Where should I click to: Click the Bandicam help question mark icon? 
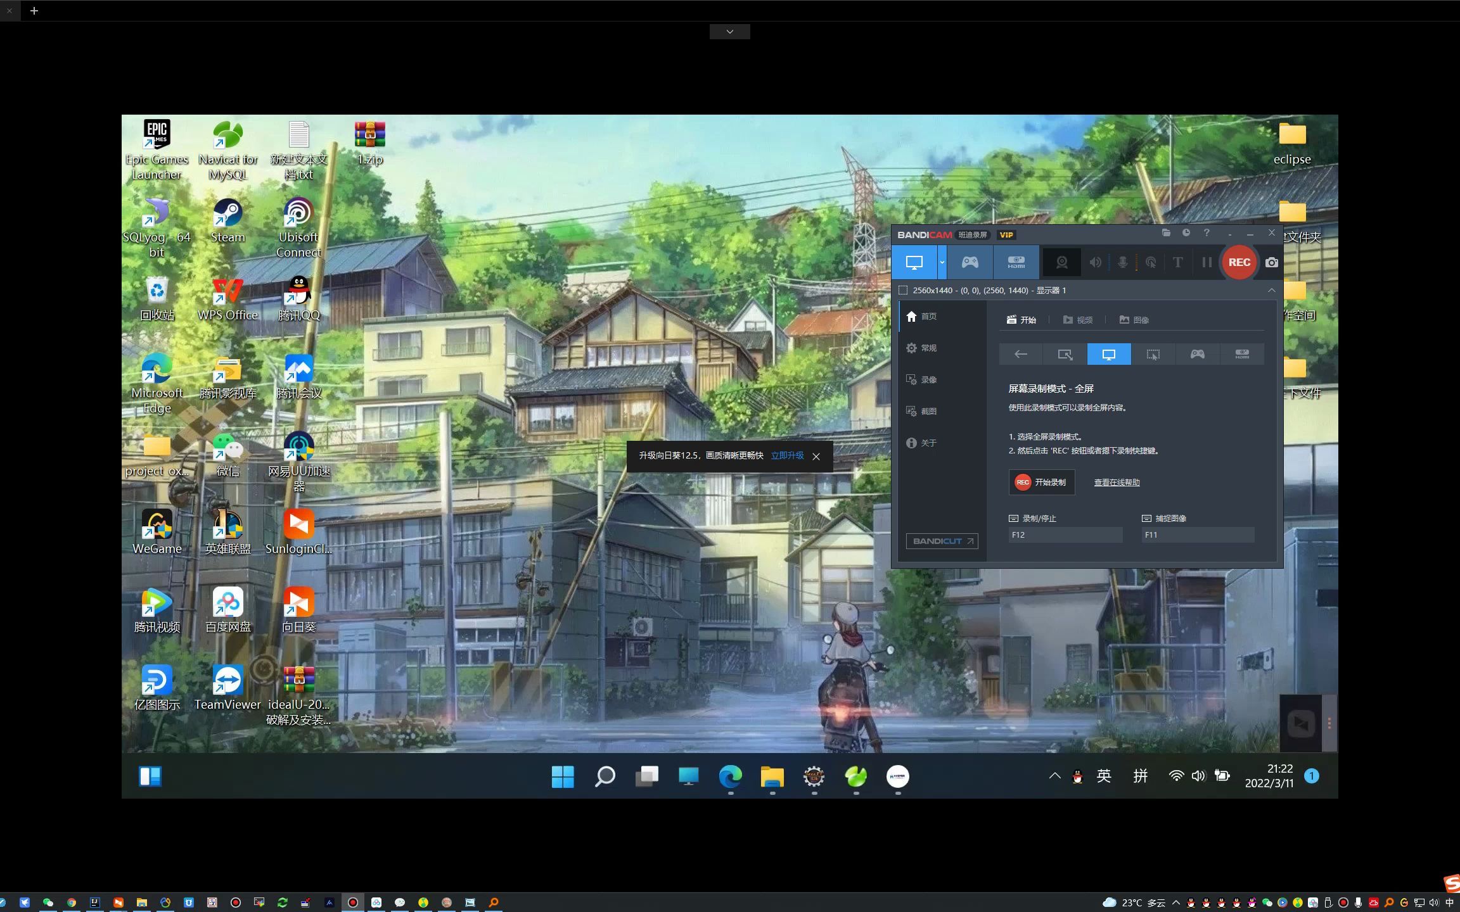1207,233
